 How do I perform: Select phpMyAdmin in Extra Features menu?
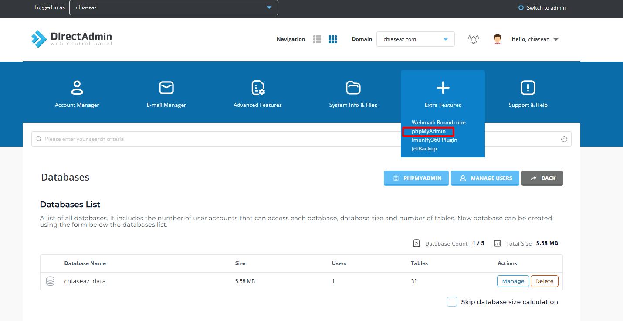428,131
